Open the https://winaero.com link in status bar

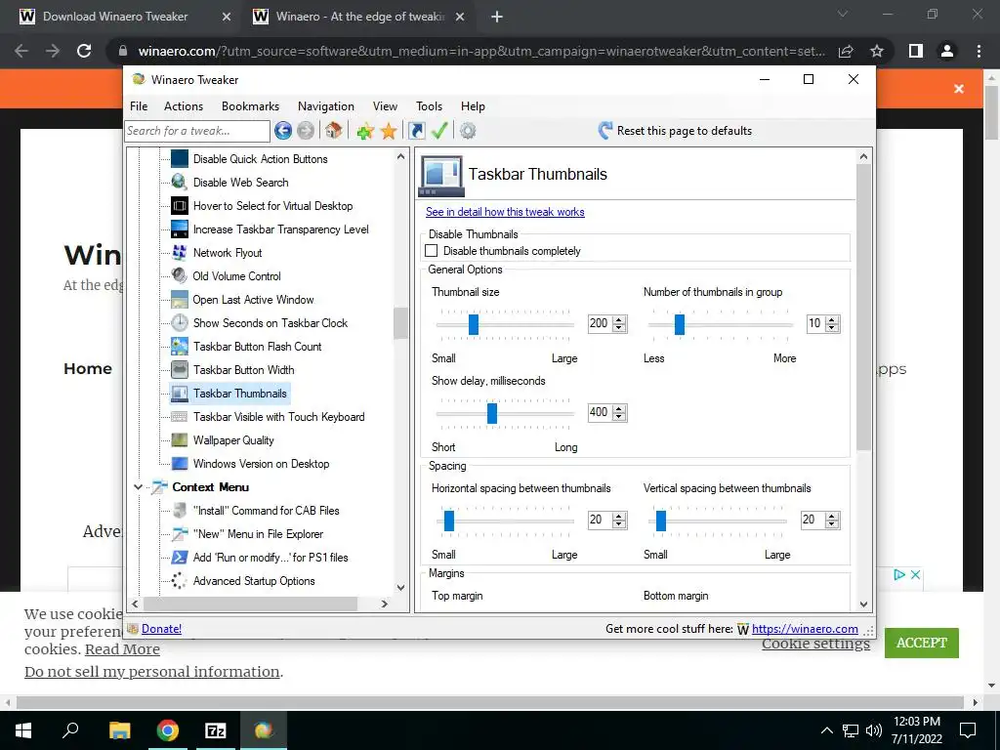click(805, 629)
